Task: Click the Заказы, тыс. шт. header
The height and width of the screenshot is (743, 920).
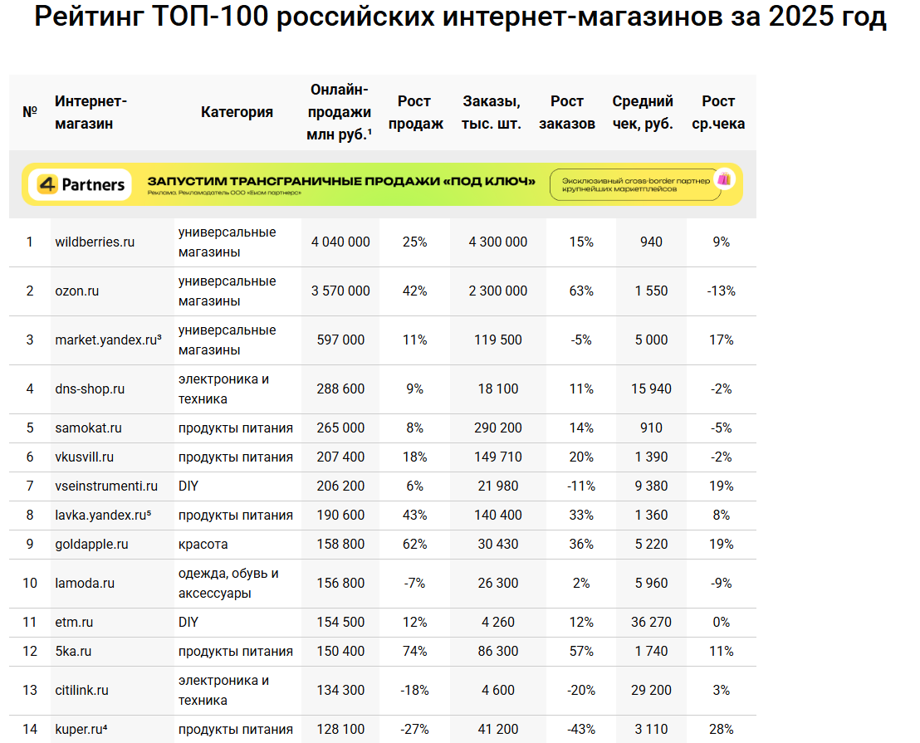Action: 491,112
